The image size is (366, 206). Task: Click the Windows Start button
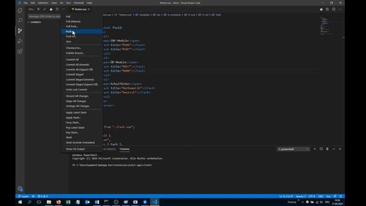click(x=20, y=202)
